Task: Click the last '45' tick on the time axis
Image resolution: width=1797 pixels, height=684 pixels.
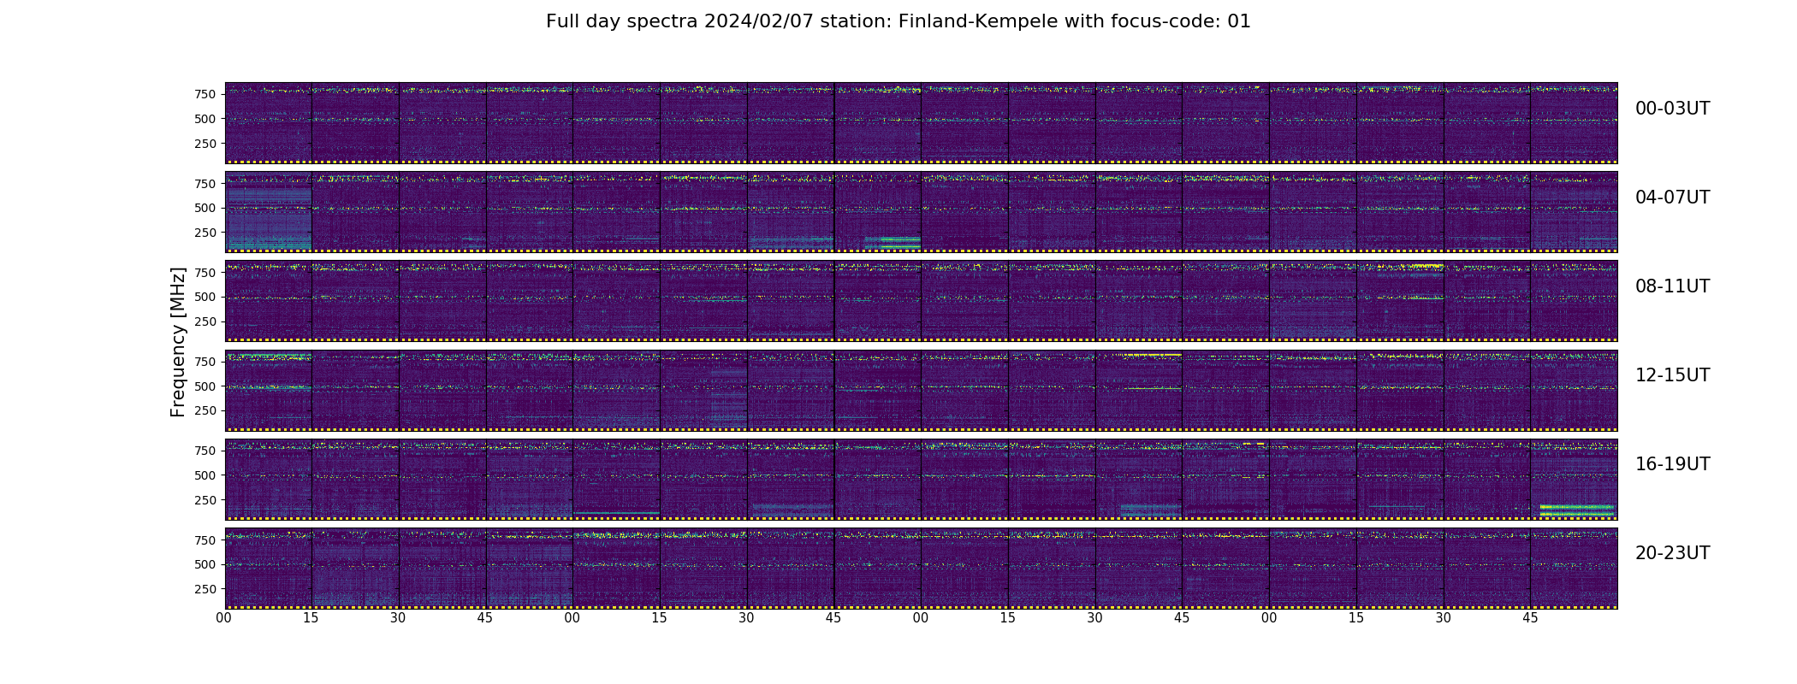Action: (1530, 618)
